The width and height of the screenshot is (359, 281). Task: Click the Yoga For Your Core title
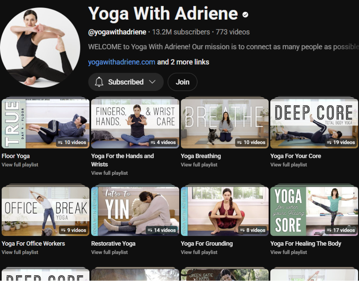click(x=296, y=156)
